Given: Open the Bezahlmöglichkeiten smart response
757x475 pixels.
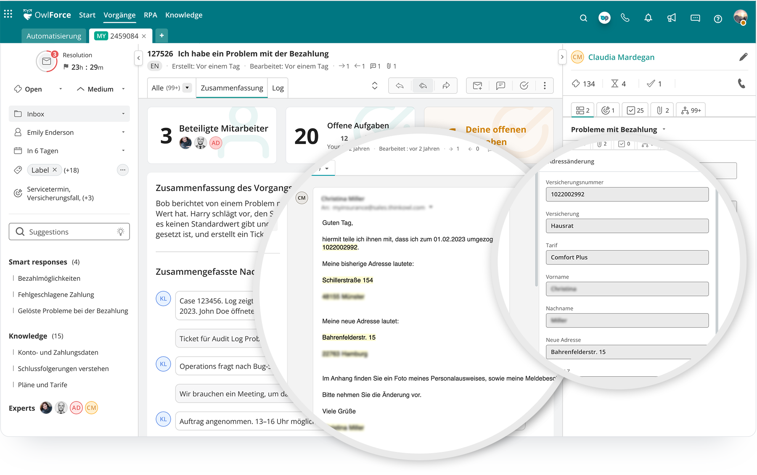Looking at the screenshot, I should click(x=49, y=278).
